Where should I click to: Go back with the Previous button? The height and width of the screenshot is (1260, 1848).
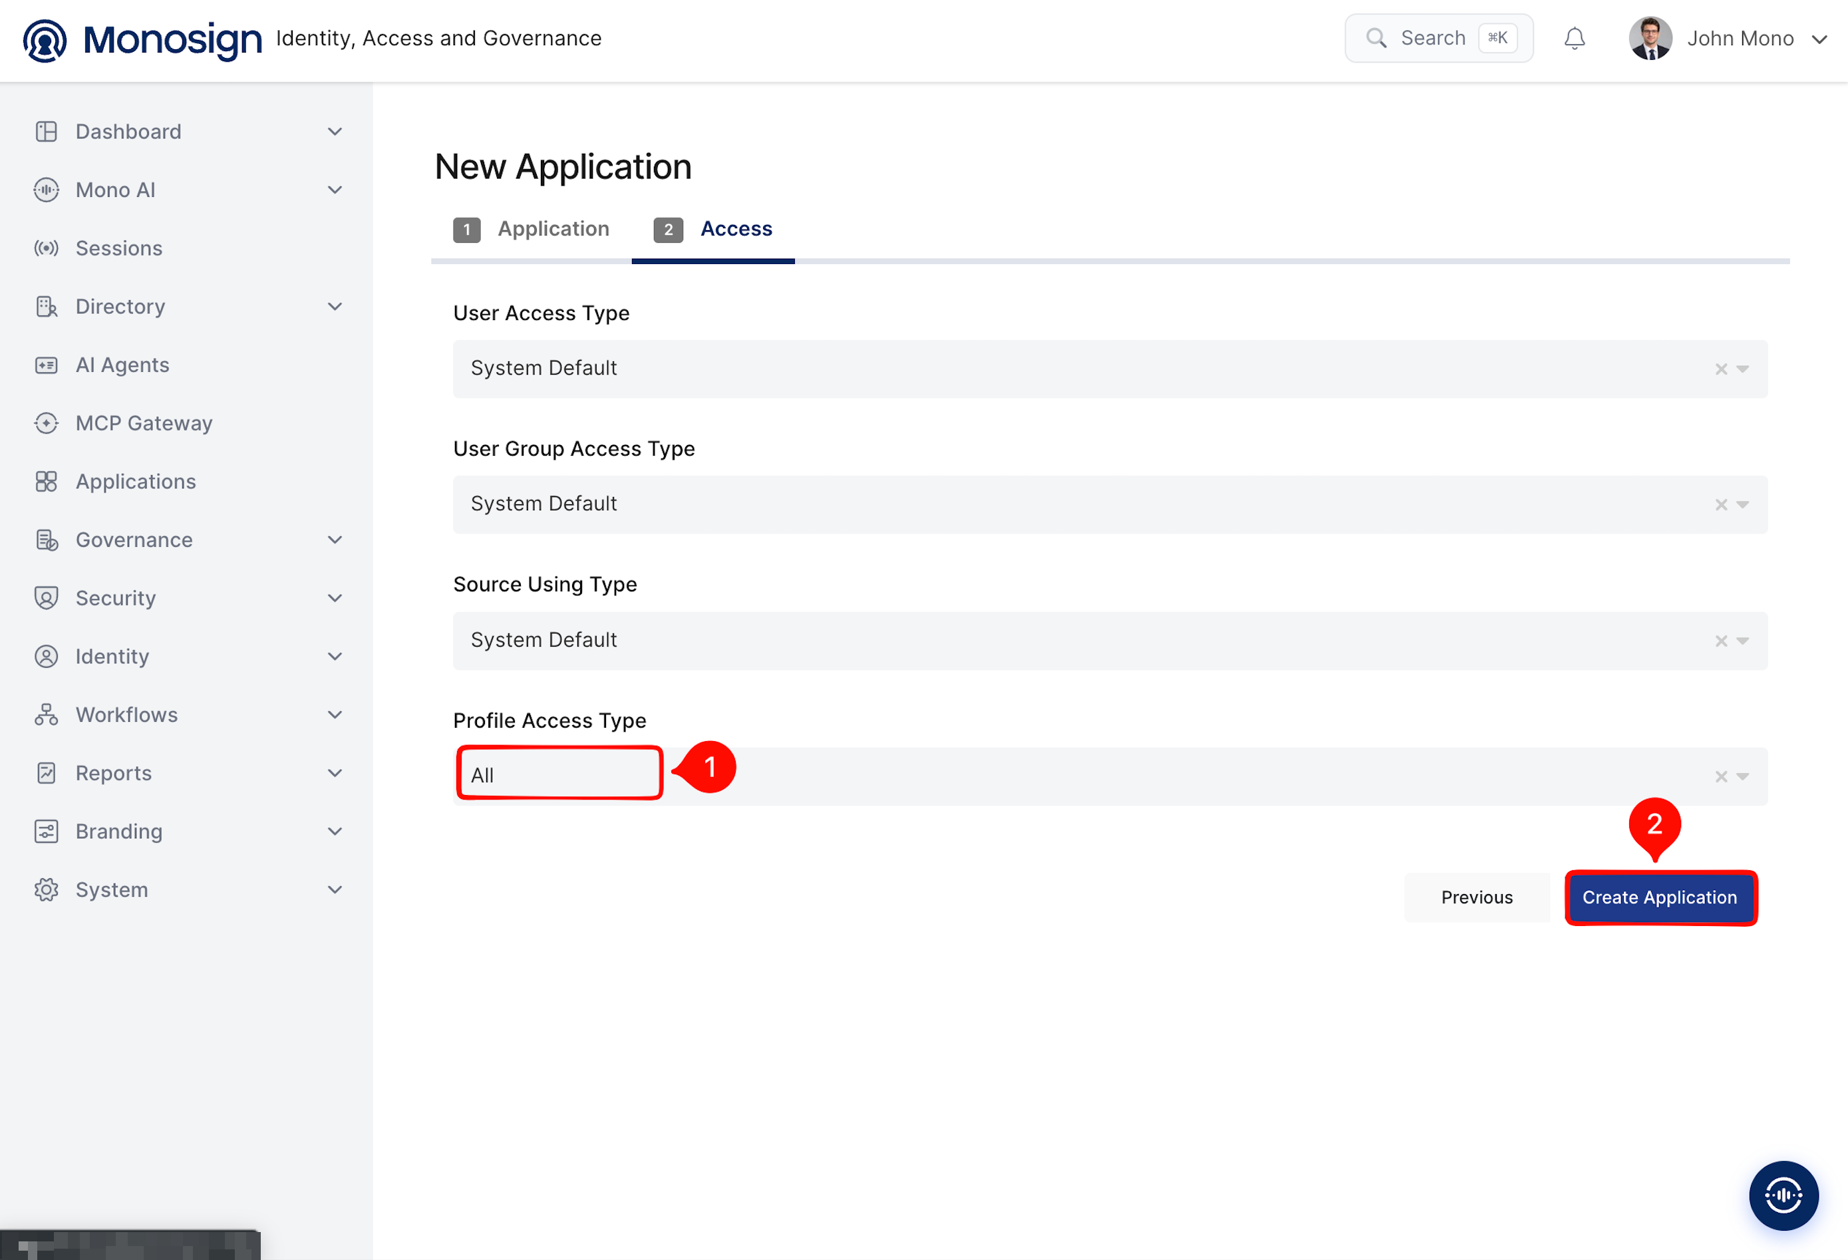pos(1477,897)
